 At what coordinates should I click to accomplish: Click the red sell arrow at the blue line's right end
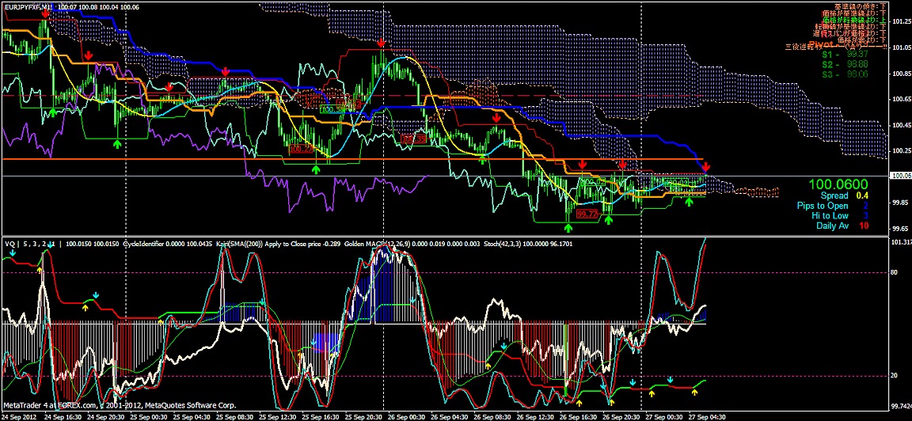[x=706, y=167]
